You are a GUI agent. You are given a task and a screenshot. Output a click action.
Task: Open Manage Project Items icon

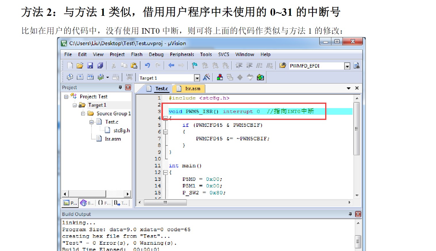click(220, 77)
